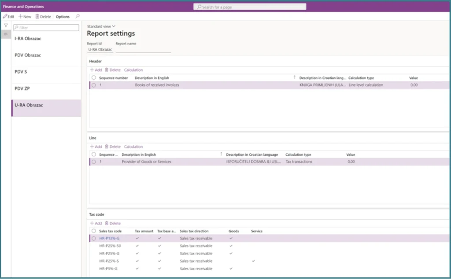The width and height of the screenshot is (451, 279).
Task: Click Header grid Description in English column header
Action: (x=152, y=78)
